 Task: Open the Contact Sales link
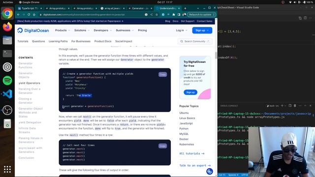click(205, 21)
